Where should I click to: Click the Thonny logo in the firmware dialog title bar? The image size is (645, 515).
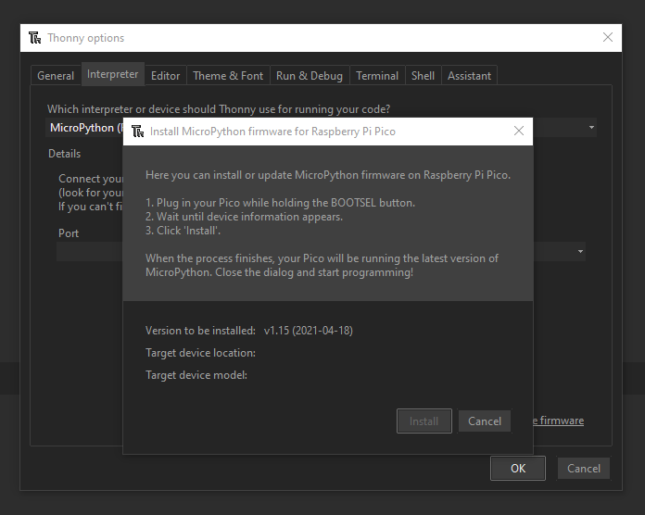[138, 132]
